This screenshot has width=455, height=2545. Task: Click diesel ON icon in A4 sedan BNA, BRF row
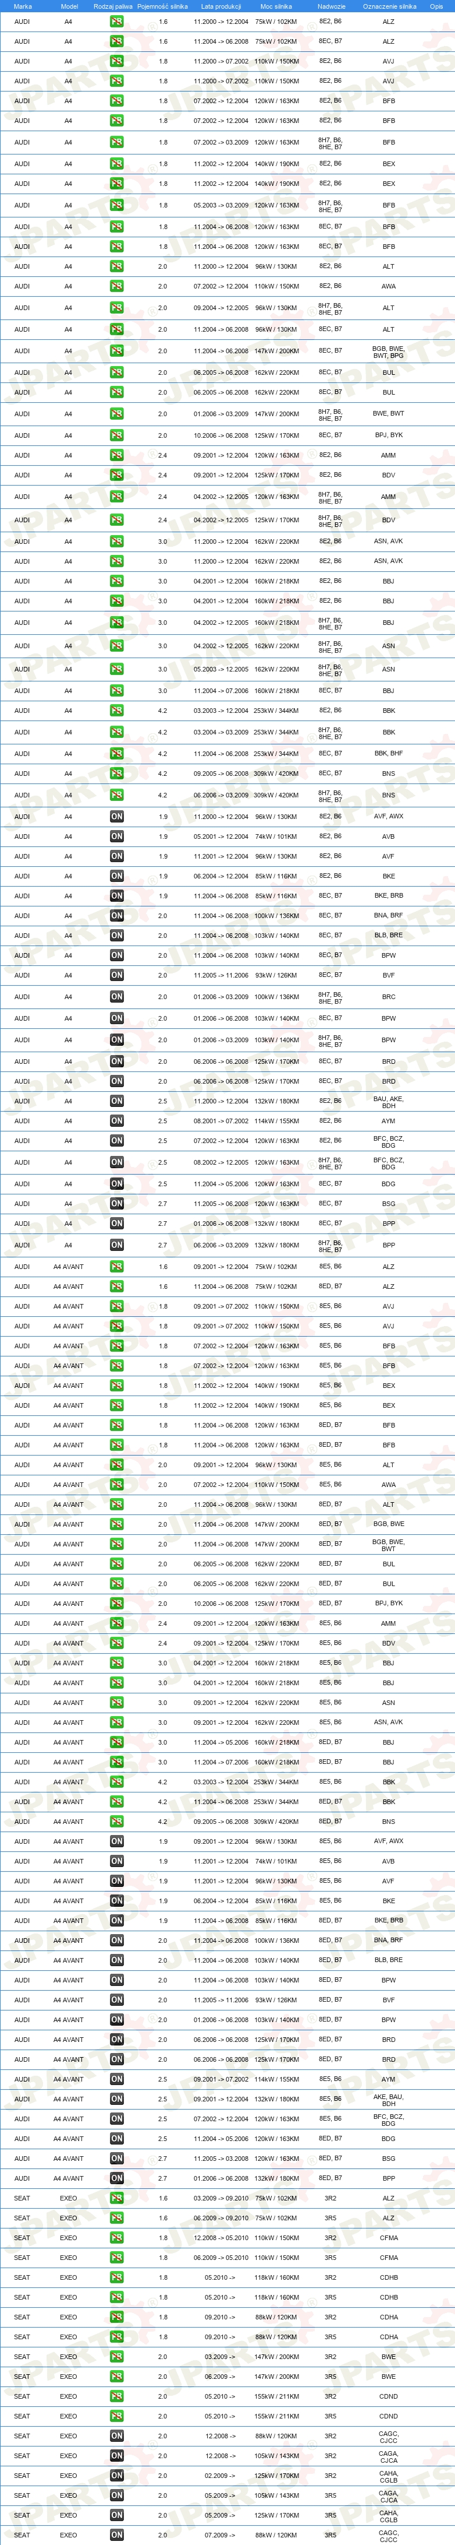(x=116, y=916)
